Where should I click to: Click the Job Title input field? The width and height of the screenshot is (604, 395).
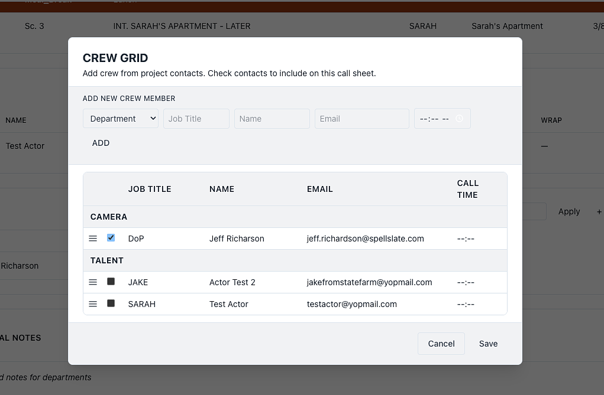tap(196, 118)
